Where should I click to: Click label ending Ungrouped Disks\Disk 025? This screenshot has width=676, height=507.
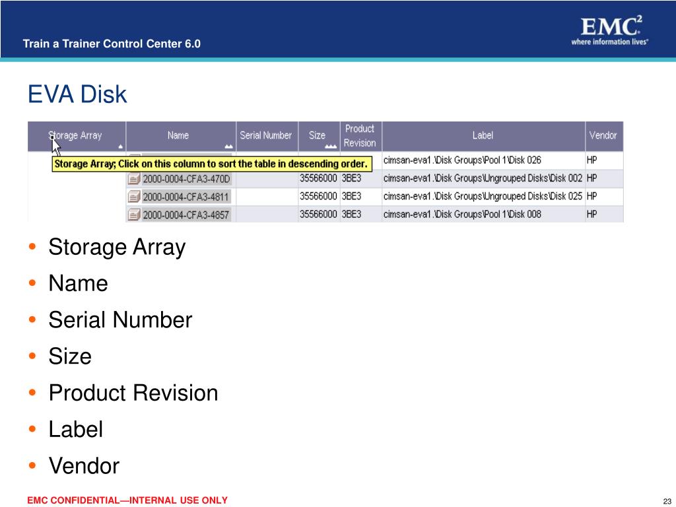pos(483,196)
